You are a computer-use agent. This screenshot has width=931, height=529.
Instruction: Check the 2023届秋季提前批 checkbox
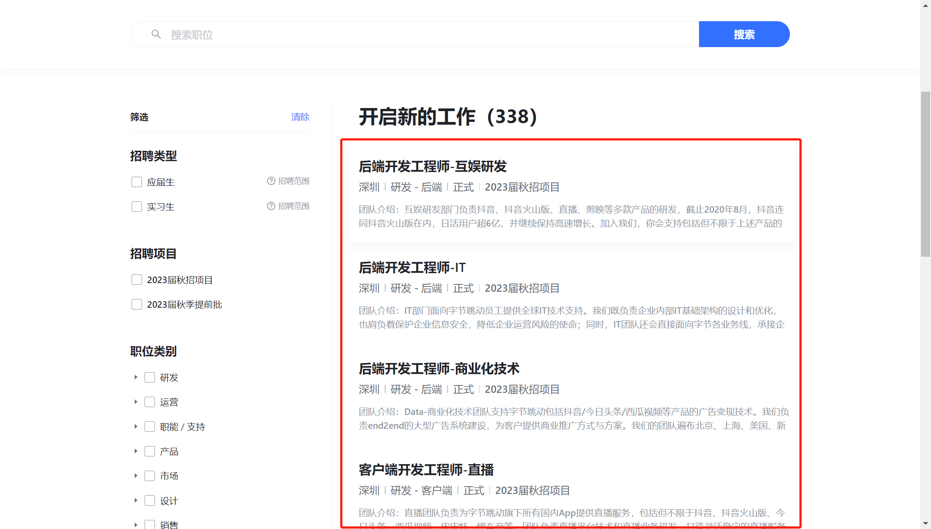coord(137,304)
